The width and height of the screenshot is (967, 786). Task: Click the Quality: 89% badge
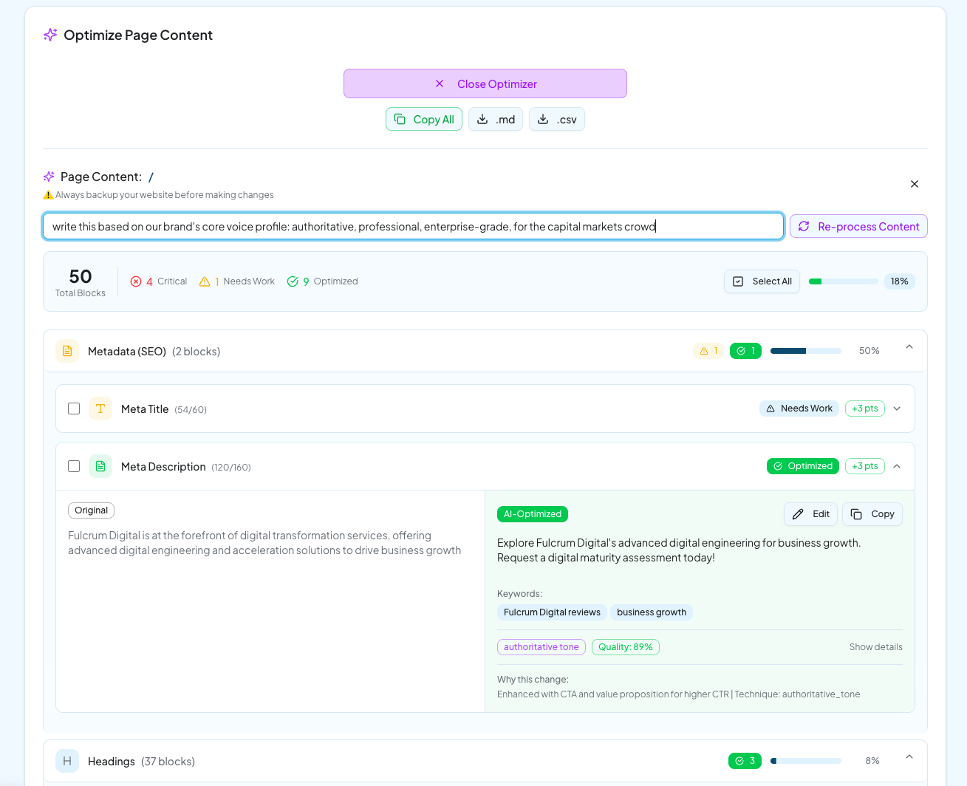(x=626, y=647)
